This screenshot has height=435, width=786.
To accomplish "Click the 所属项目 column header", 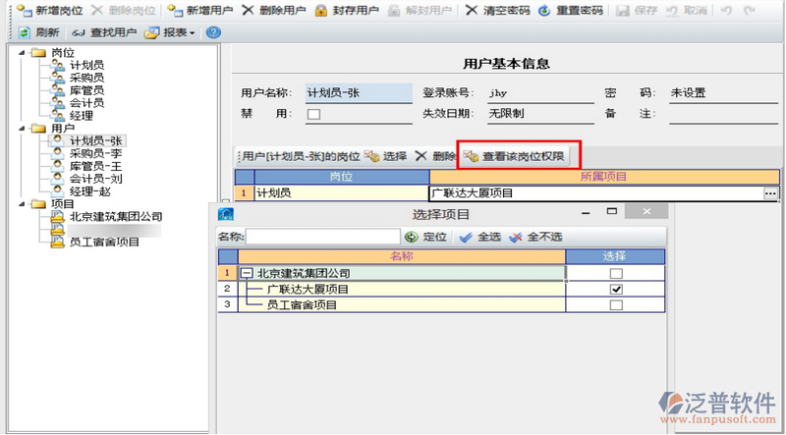I will pos(604,177).
